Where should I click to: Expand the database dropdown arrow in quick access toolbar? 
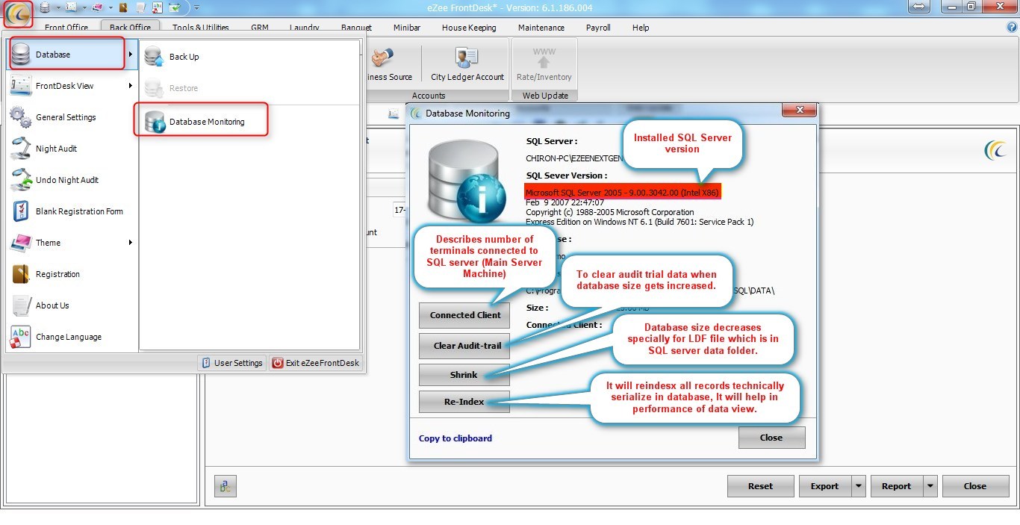[58, 7]
